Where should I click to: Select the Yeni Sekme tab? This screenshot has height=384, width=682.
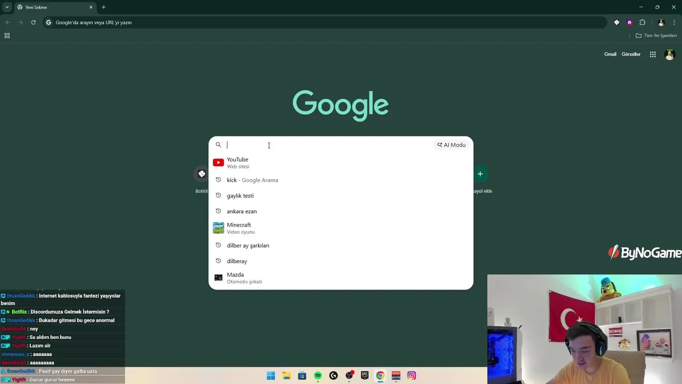click(x=55, y=7)
